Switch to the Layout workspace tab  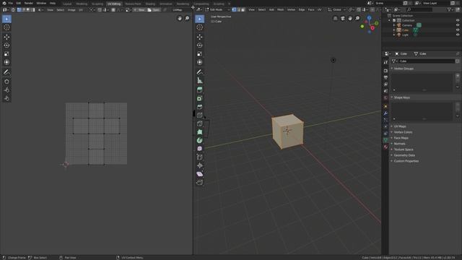(67, 4)
